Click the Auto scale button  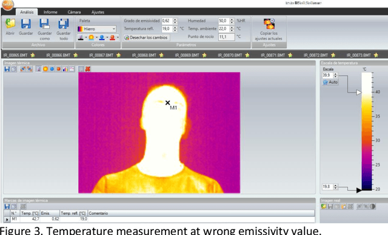(330, 82)
